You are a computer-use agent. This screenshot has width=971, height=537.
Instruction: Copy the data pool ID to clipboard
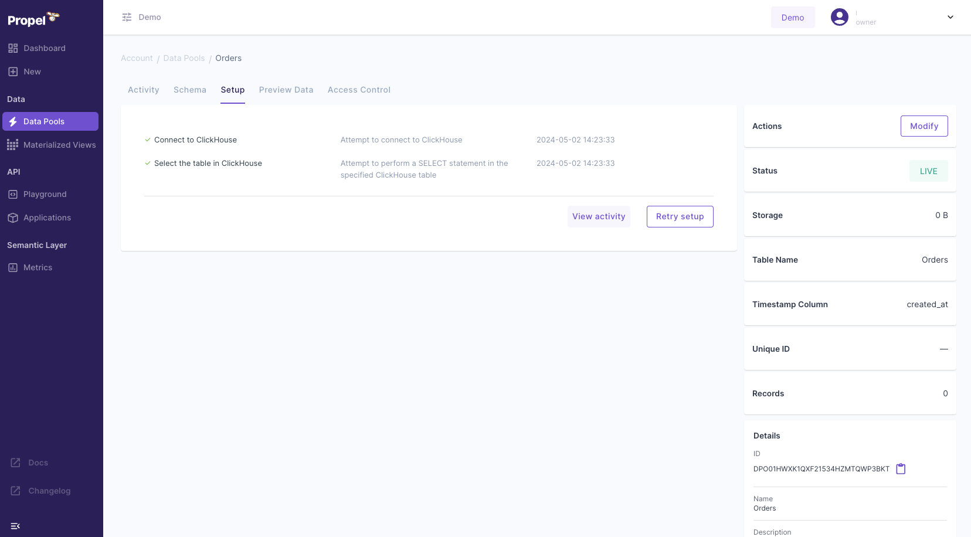point(901,468)
